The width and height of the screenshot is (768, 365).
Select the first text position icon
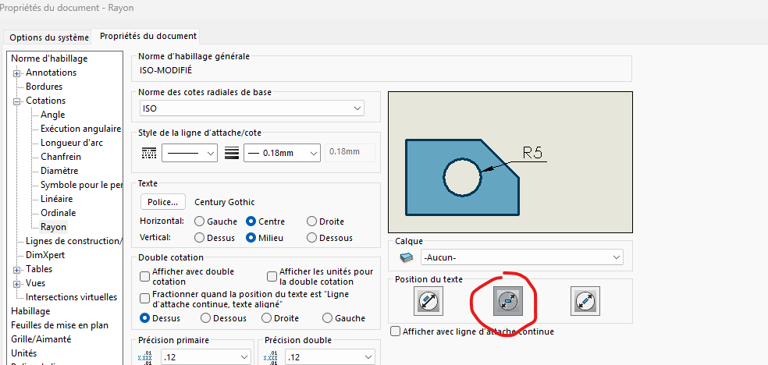pos(428,300)
